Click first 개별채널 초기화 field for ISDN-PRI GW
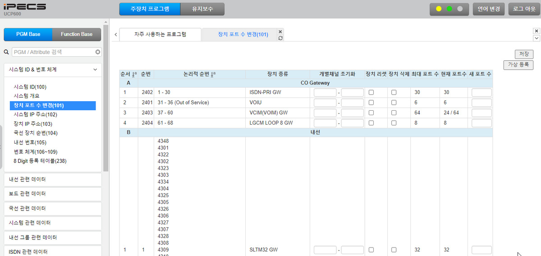 pos(325,92)
